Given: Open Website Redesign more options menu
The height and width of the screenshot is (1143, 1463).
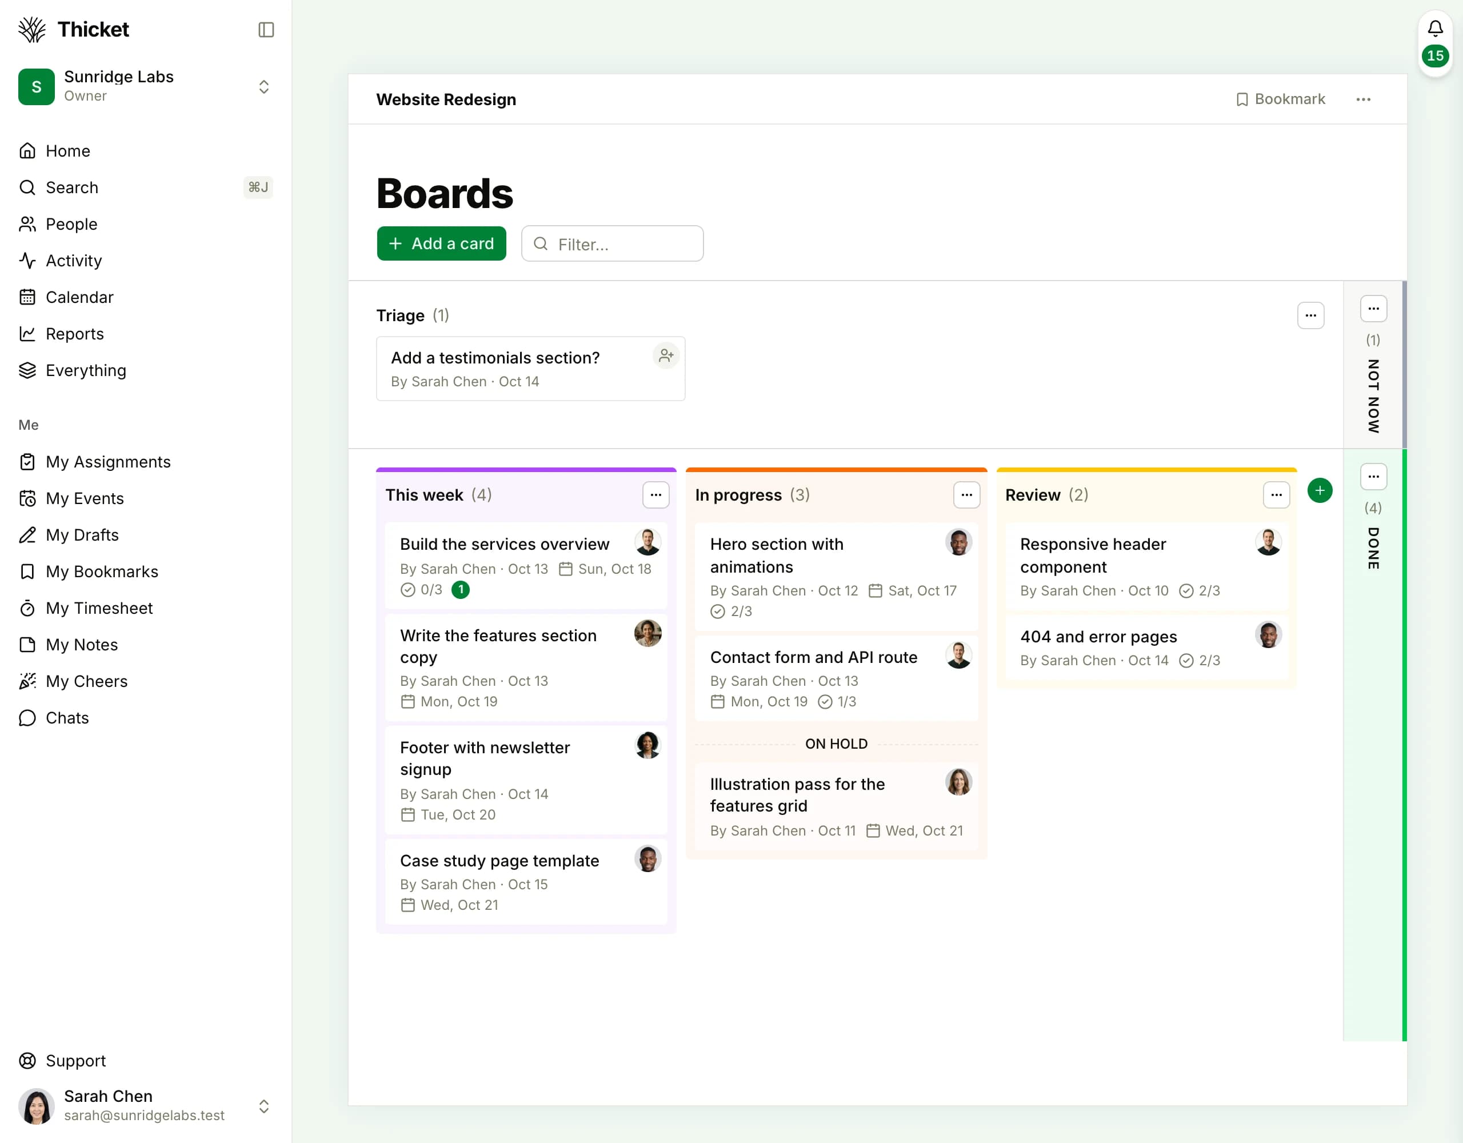Looking at the screenshot, I should tap(1363, 99).
